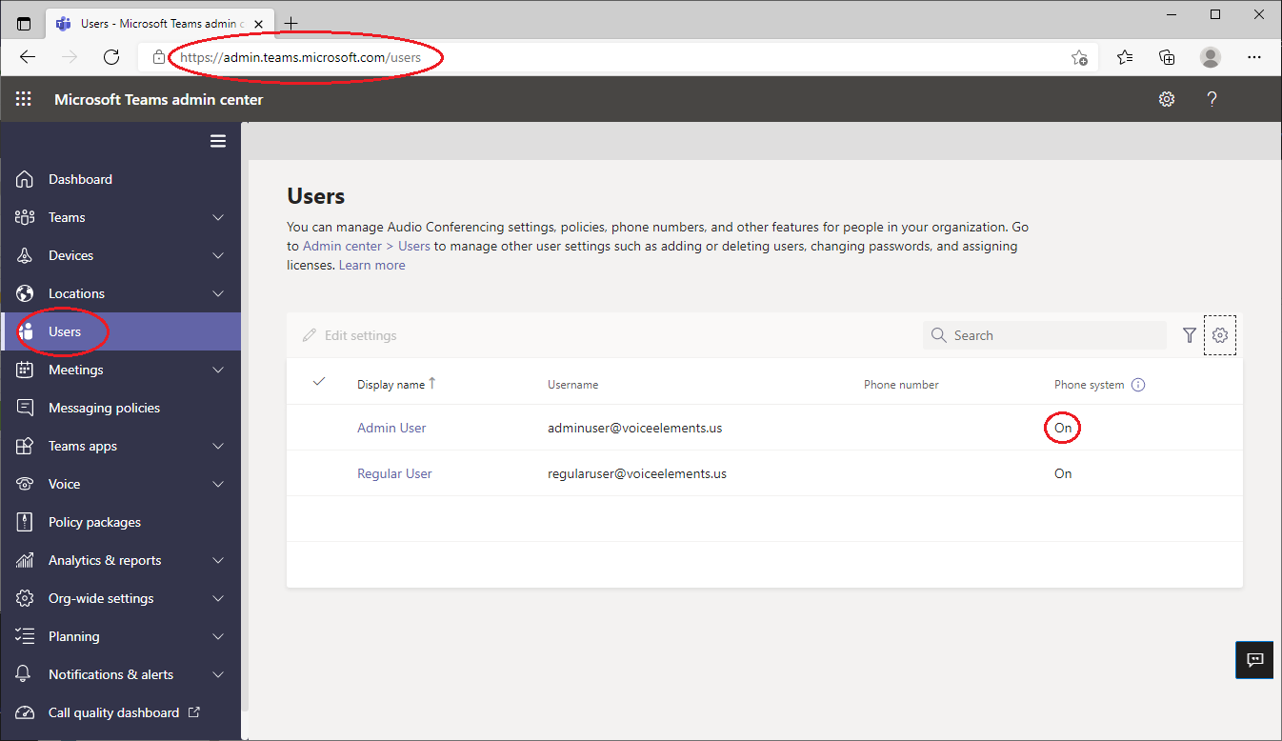Screen dimensions: 1282x741
Task: Click regularuser@voiceelements.us username cell
Action: pos(637,473)
